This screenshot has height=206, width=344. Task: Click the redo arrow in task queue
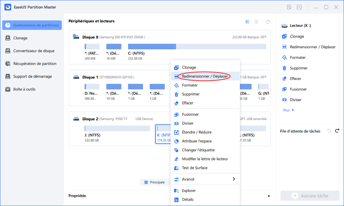tap(337, 131)
